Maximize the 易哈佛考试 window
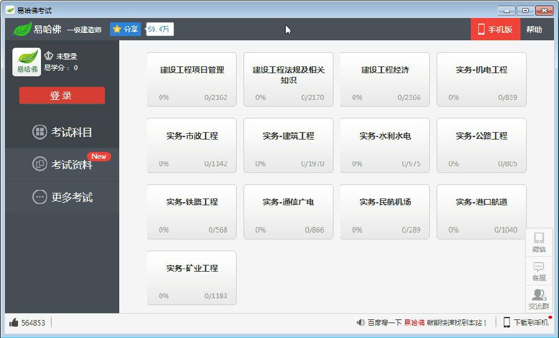The height and width of the screenshot is (338, 559). (525, 11)
